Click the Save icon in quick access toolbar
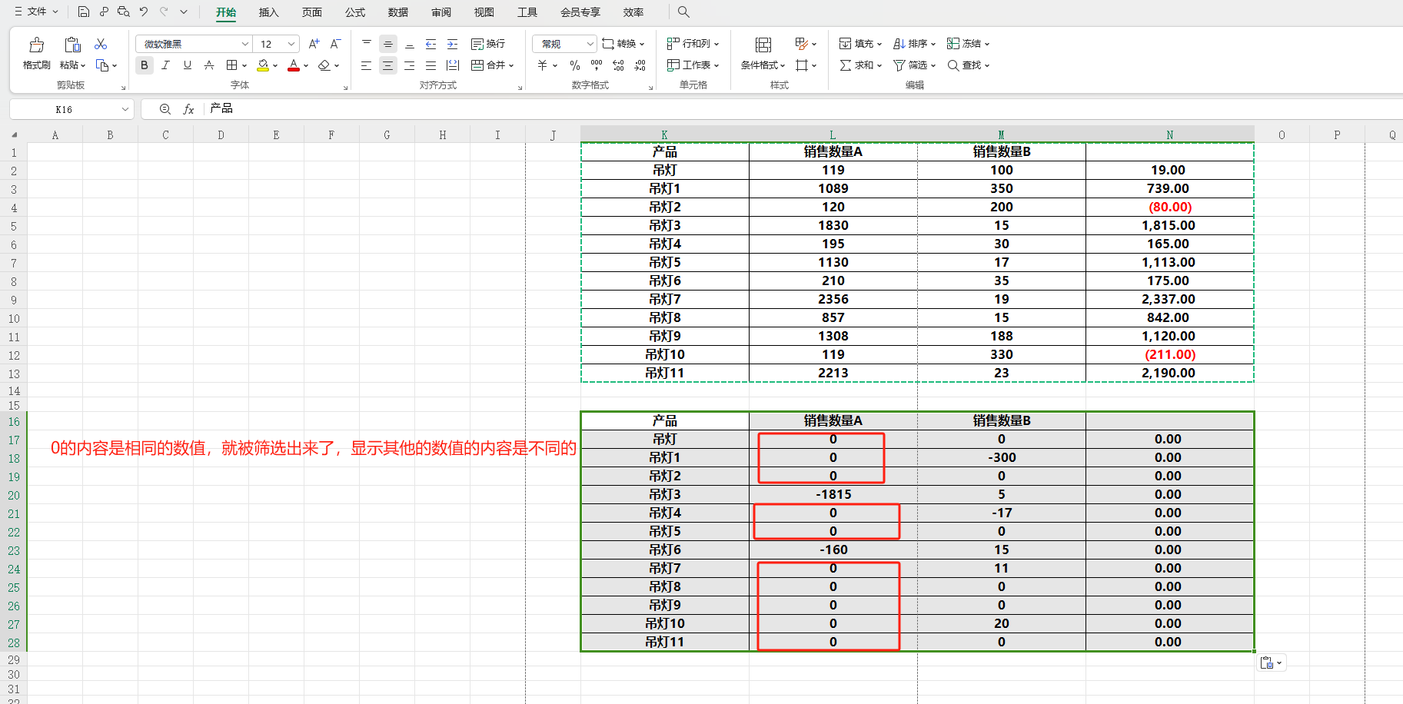 coord(84,12)
